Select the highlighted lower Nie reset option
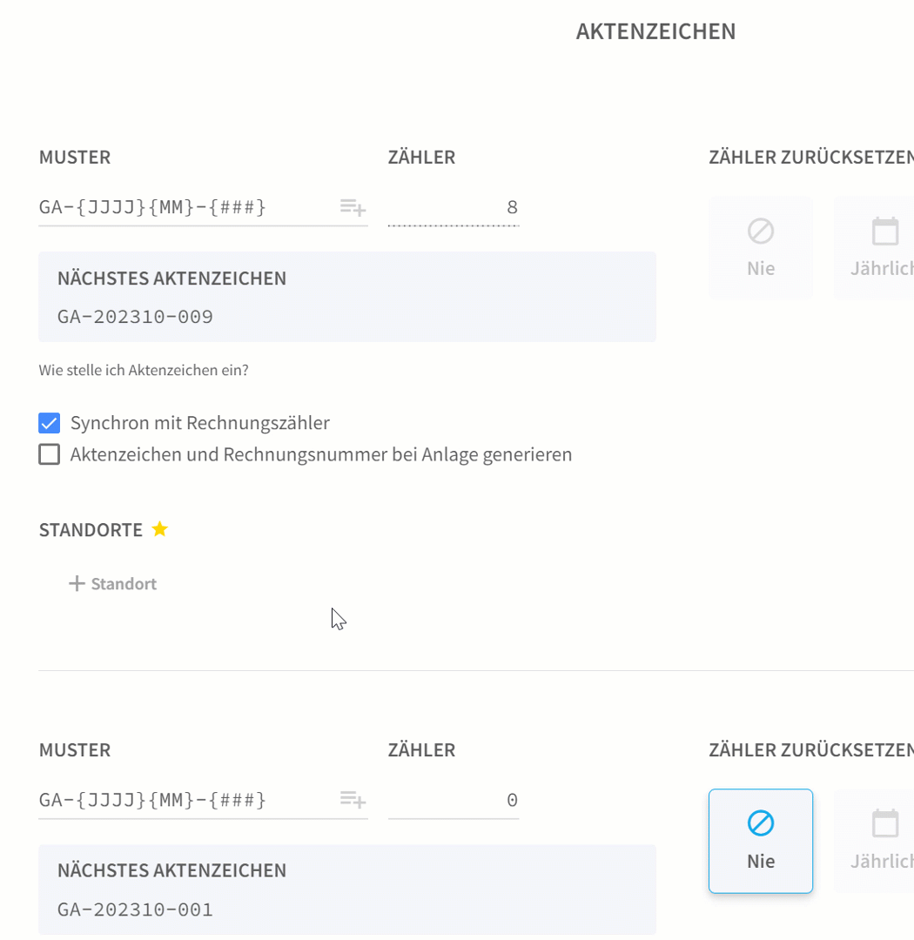This screenshot has width=914, height=940. 761,841
